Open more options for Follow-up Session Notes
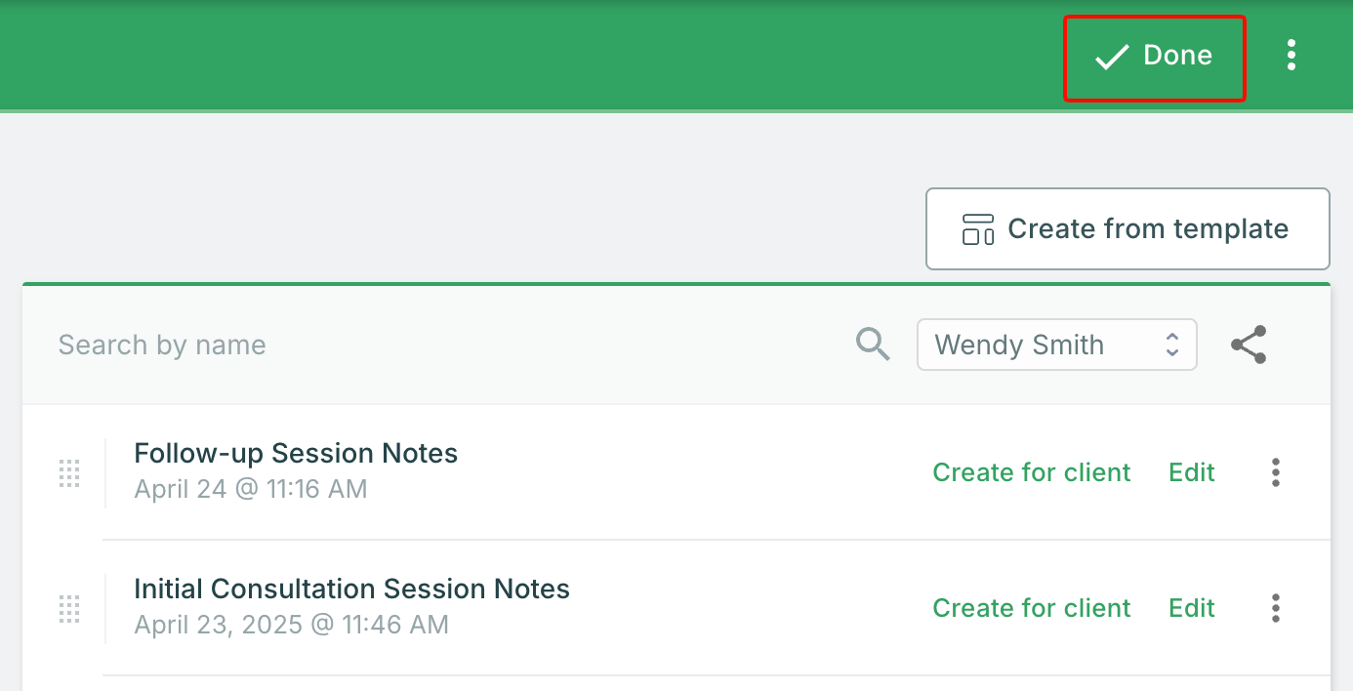This screenshot has height=691, width=1353. coord(1276,472)
